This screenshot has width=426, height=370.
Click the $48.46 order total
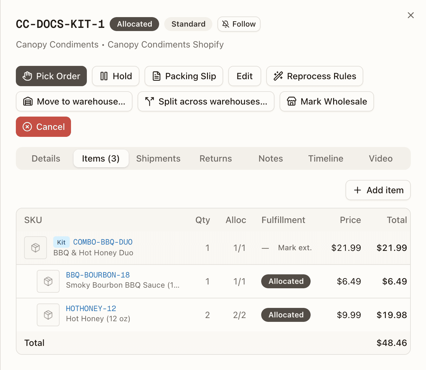click(x=392, y=343)
